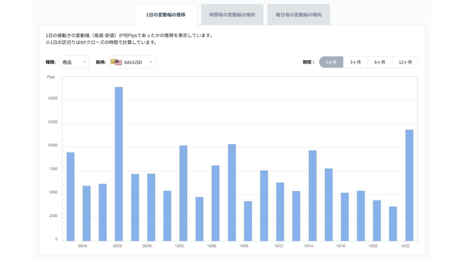Click the chart bar for 09/24
Image resolution: width=462 pixels, height=260 pixels.
[87, 213]
